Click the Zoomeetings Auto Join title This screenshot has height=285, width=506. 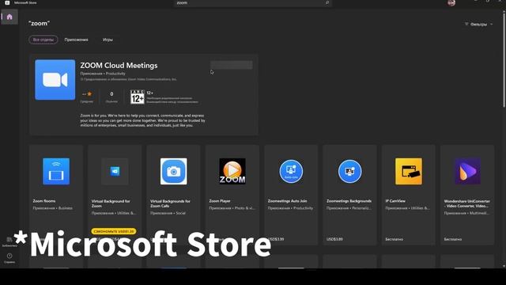(x=287, y=201)
